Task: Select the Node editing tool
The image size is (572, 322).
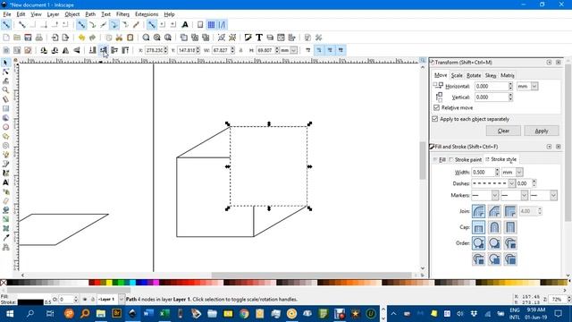Action: pos(5,72)
